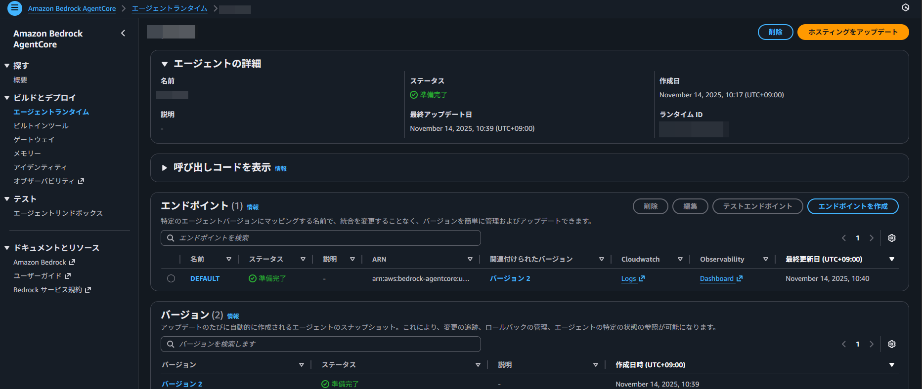The image size is (922, 389).
Task: Open the hamburger navigation menu icon
Action: coord(15,8)
